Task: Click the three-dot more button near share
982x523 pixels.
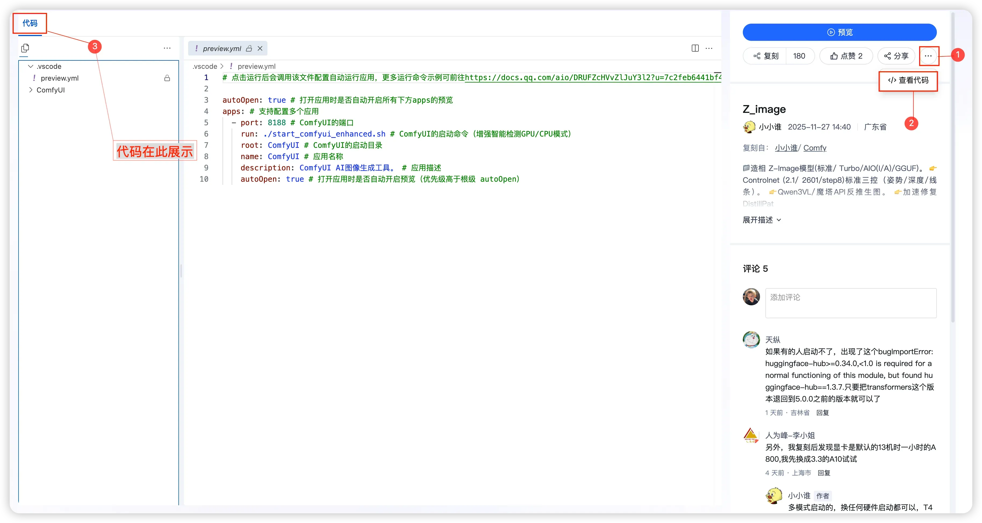Action: pos(928,56)
